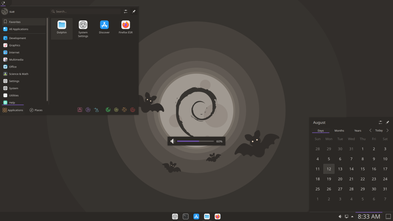Click in the launcher Search field

pyautogui.click(x=85, y=12)
